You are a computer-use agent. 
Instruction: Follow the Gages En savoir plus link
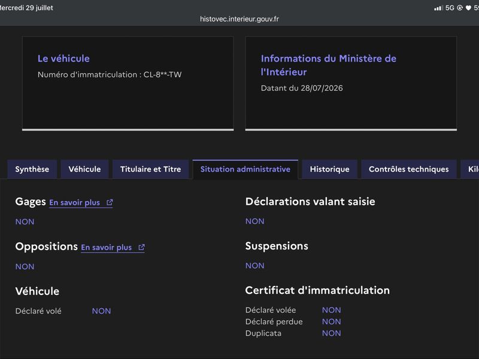point(81,203)
